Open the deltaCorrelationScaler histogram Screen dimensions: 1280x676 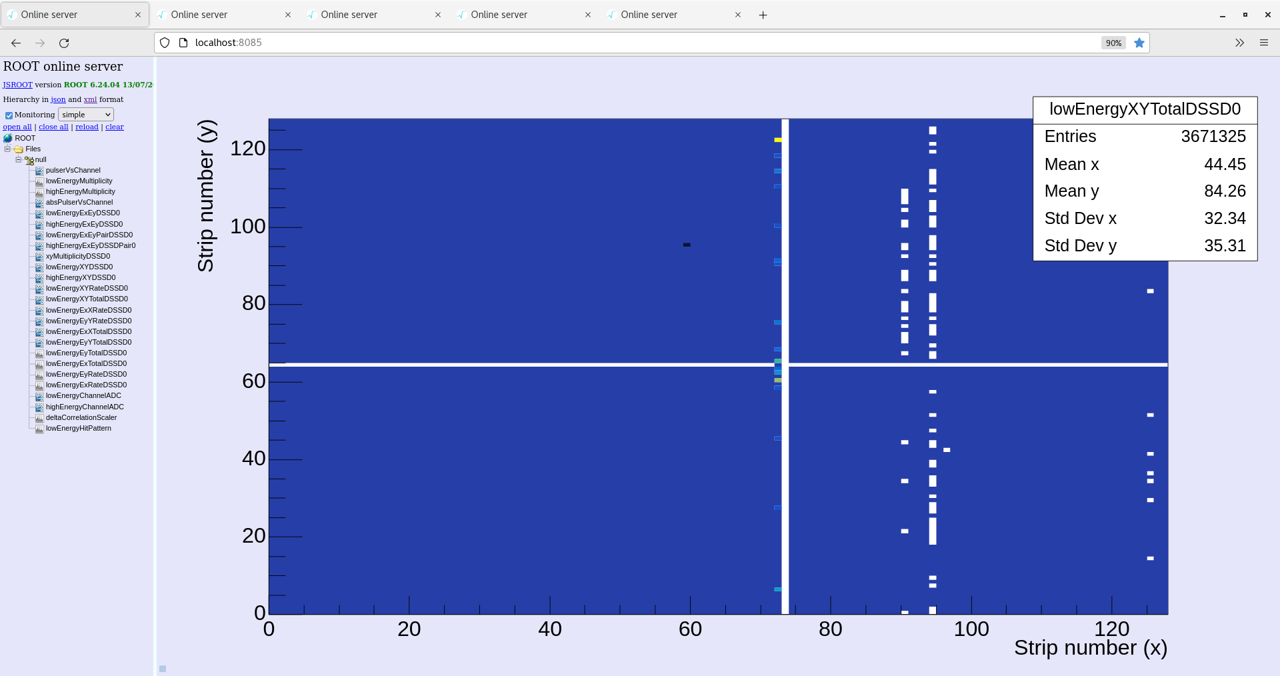pyautogui.click(x=81, y=417)
